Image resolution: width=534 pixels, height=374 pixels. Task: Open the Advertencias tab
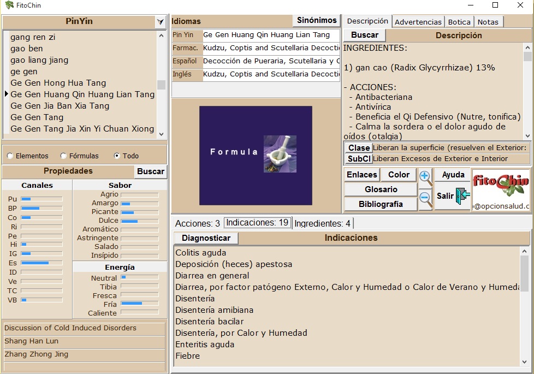pyautogui.click(x=418, y=22)
